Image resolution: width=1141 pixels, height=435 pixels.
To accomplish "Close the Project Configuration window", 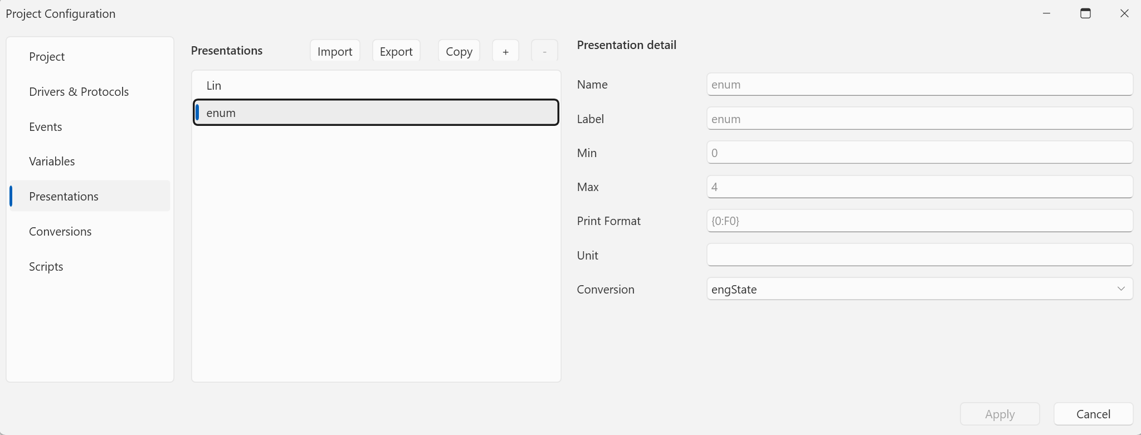I will point(1124,13).
